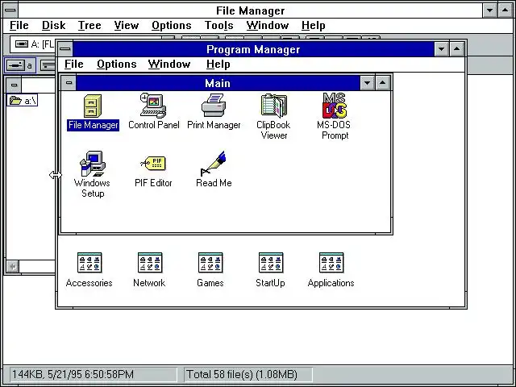Open Help menu in Program Manager
The width and height of the screenshot is (516, 387).
[x=218, y=64]
